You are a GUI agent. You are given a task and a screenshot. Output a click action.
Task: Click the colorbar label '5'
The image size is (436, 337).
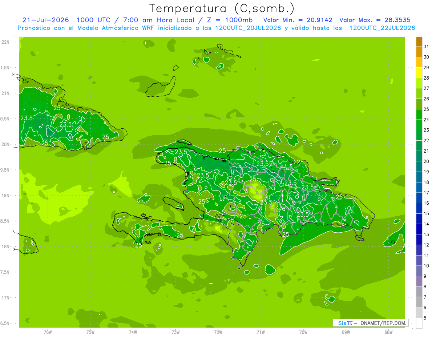pos(425,318)
